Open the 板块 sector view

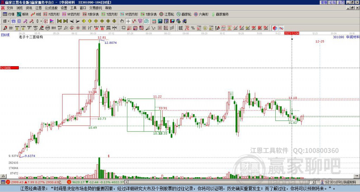pyautogui.click(x=22, y=14)
